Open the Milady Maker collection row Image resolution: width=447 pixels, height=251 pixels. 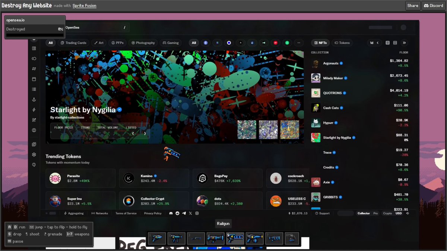point(359,78)
